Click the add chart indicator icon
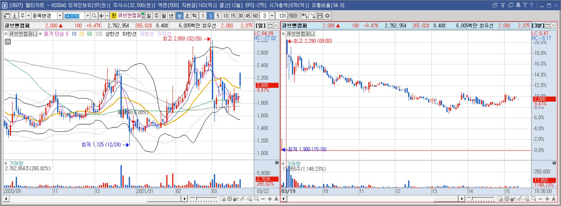The image size is (561, 206). tap(305, 16)
